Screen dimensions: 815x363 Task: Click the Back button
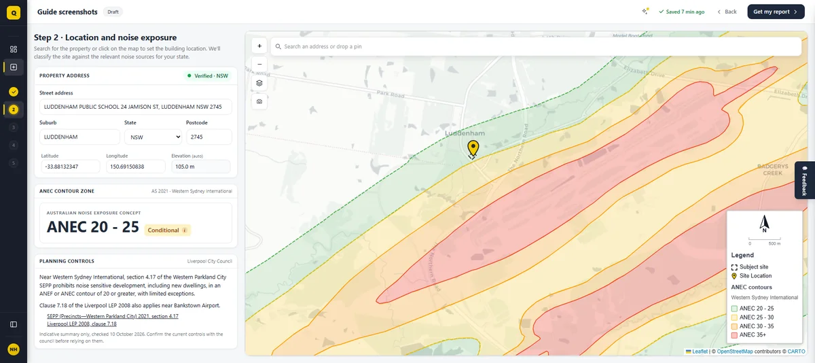(x=727, y=12)
